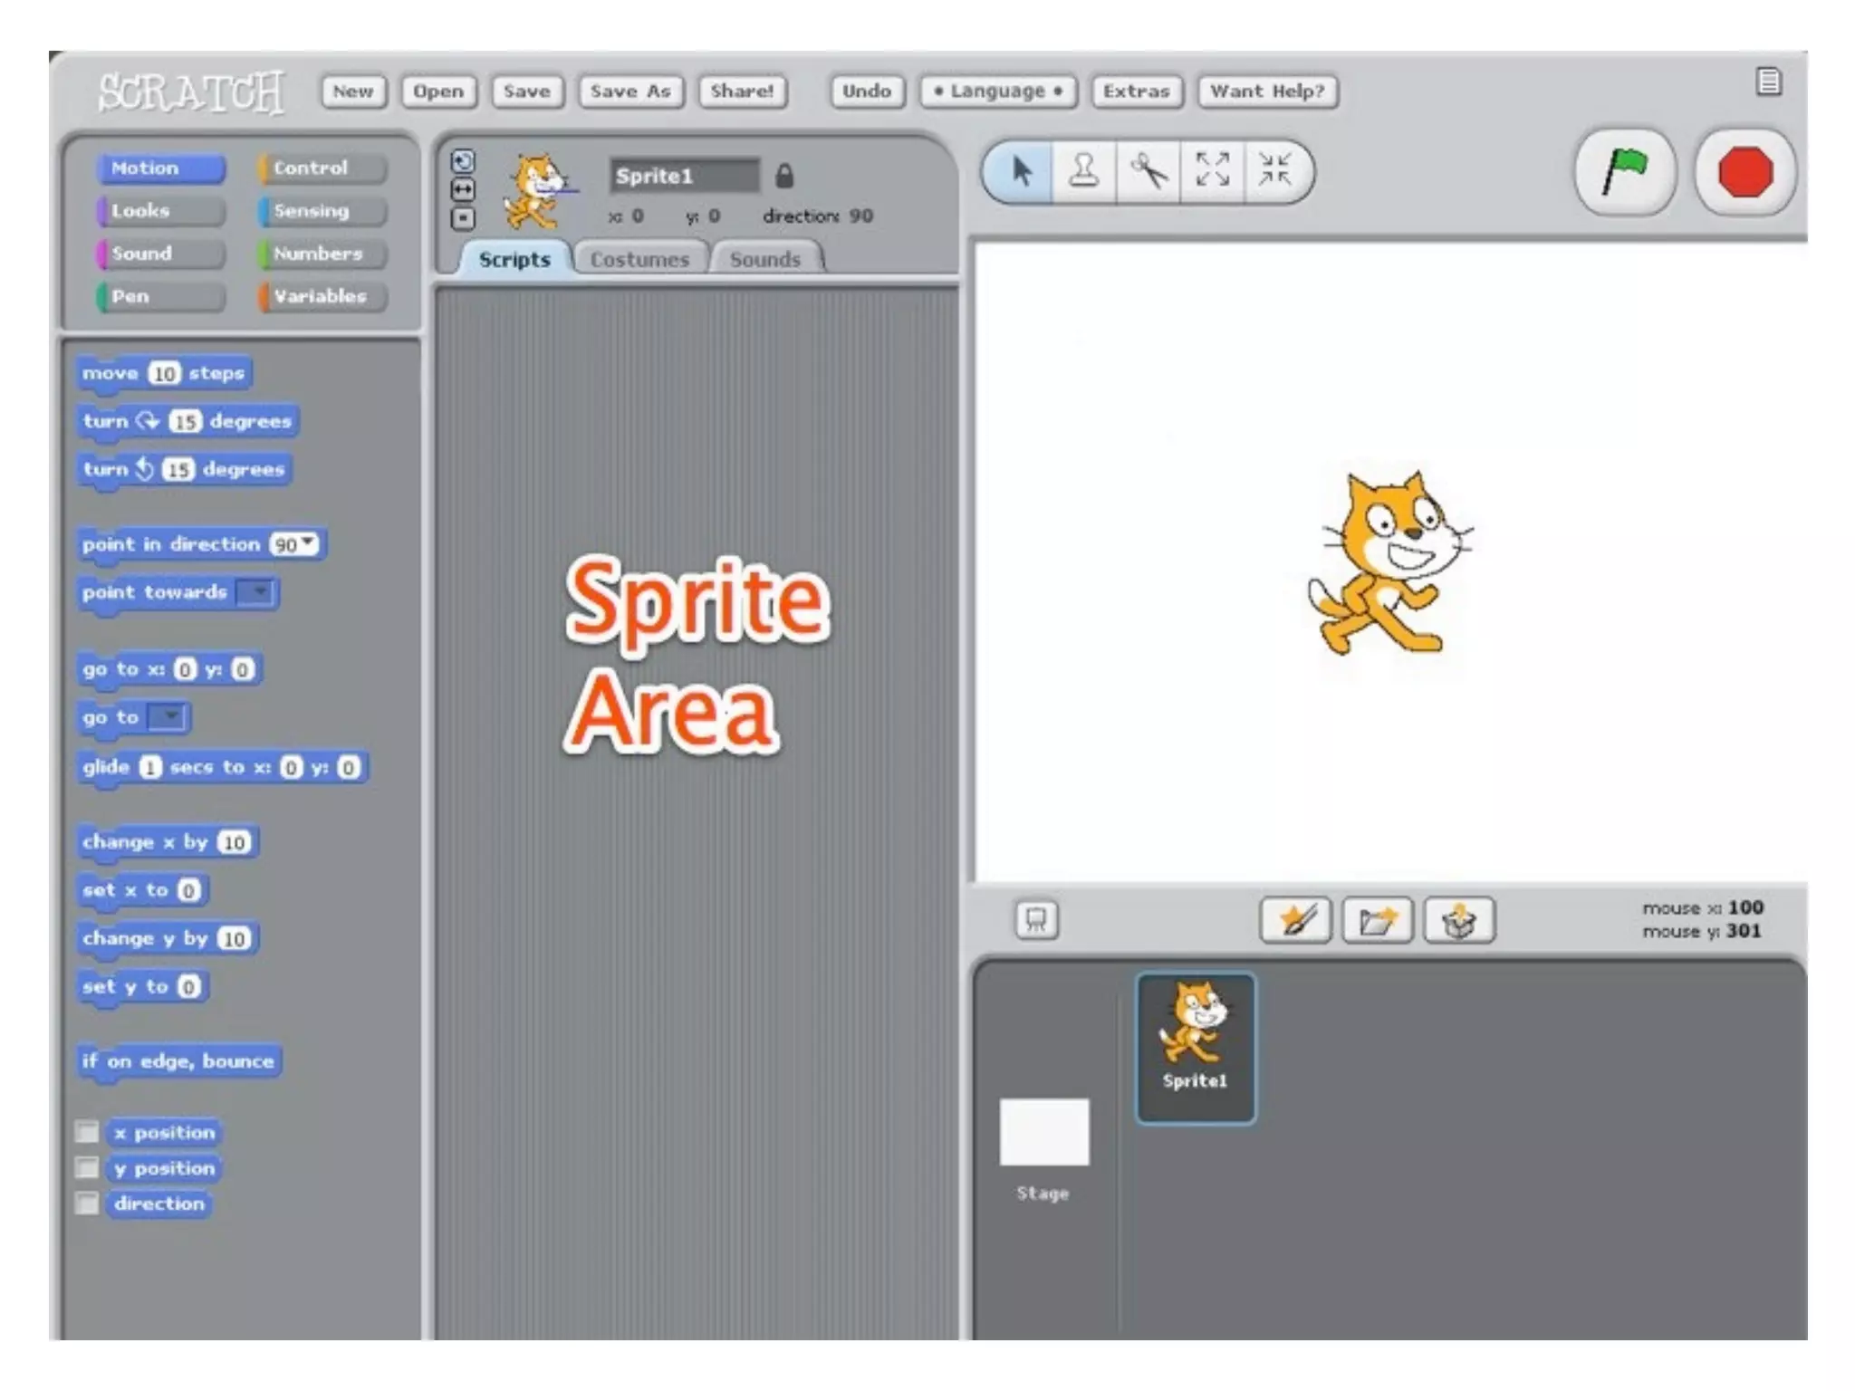Click the change y by 10 block
This screenshot has width=1855, height=1391.
[168, 939]
